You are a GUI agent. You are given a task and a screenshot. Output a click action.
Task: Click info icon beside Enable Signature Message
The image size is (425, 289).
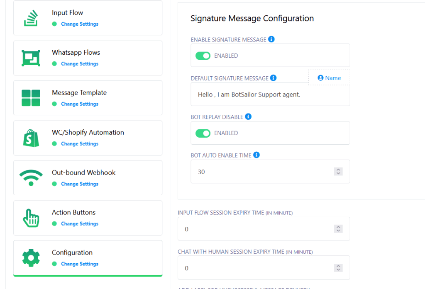[x=271, y=39]
